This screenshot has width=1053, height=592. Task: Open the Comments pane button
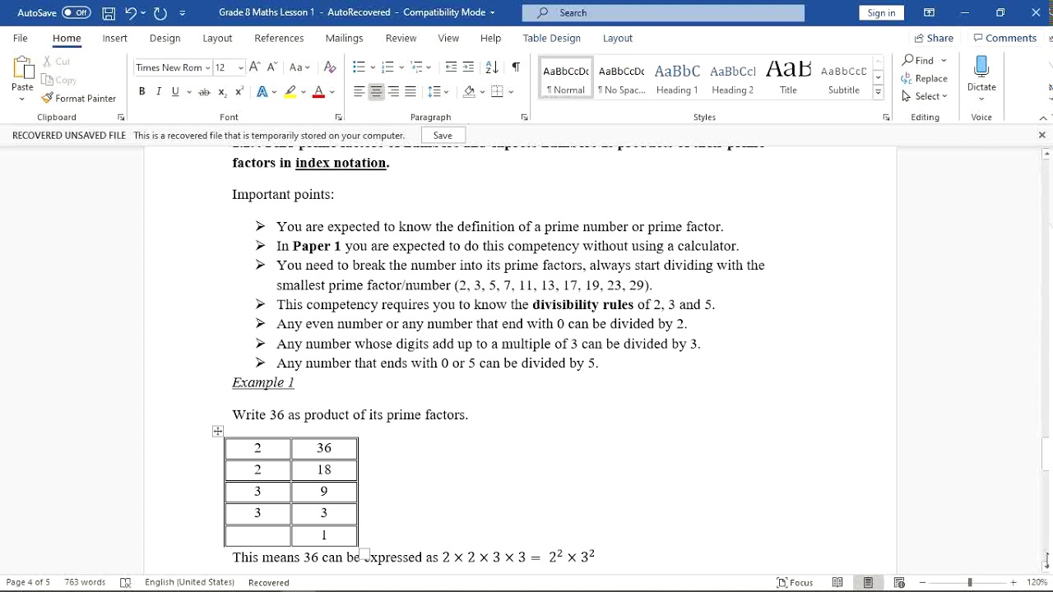[1004, 38]
